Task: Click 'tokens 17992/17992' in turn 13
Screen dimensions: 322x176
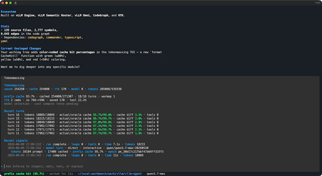Action: 39,126
